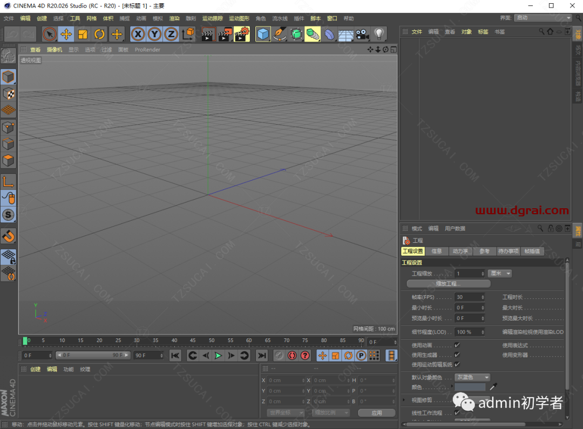The height and width of the screenshot is (429, 583).
Task: Open the 灰蓝色 default color dropdown
Action: (472, 377)
